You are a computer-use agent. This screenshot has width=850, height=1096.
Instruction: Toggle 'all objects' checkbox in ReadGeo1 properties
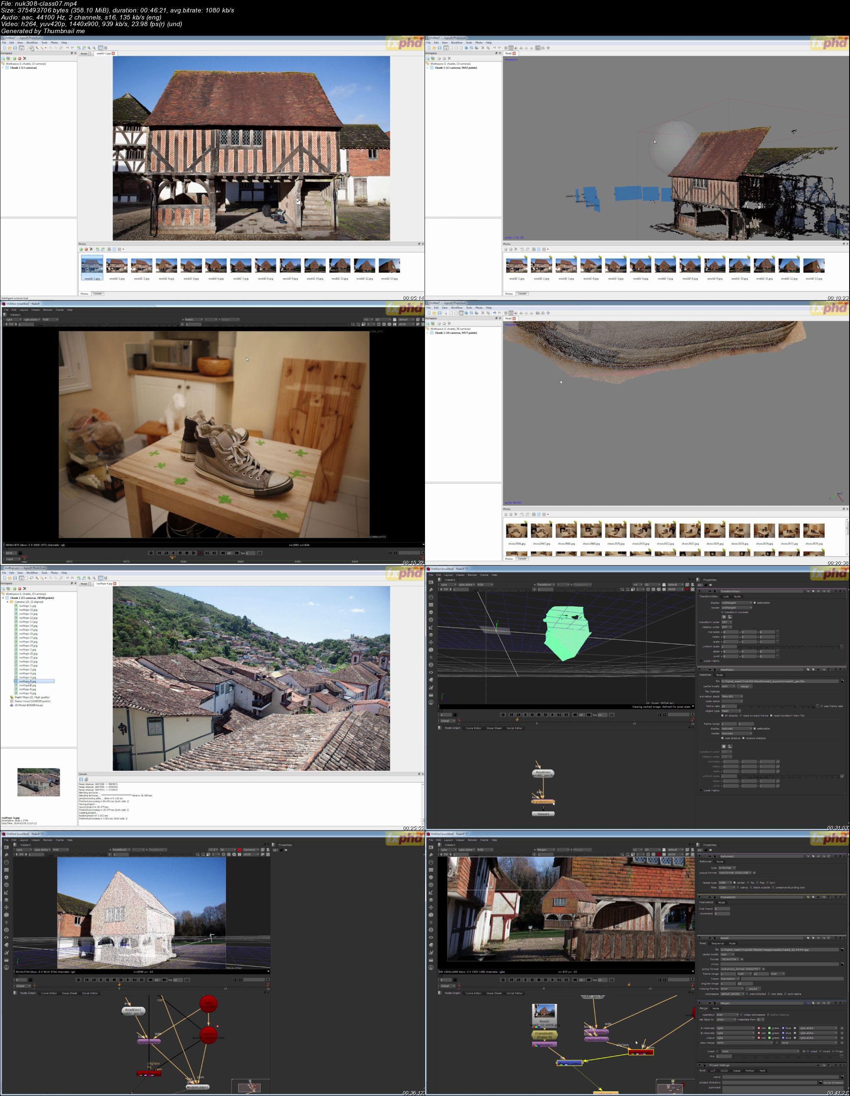[723, 716]
